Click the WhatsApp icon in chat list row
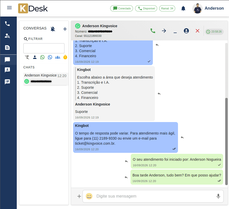 [27, 81]
